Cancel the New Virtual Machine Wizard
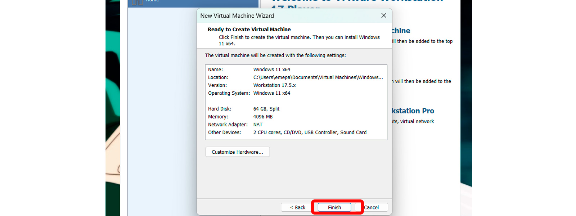 (371, 207)
